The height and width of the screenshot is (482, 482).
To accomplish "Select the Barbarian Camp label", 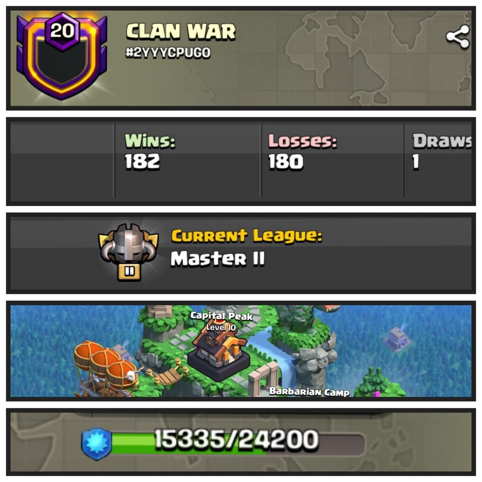I will click(x=309, y=392).
